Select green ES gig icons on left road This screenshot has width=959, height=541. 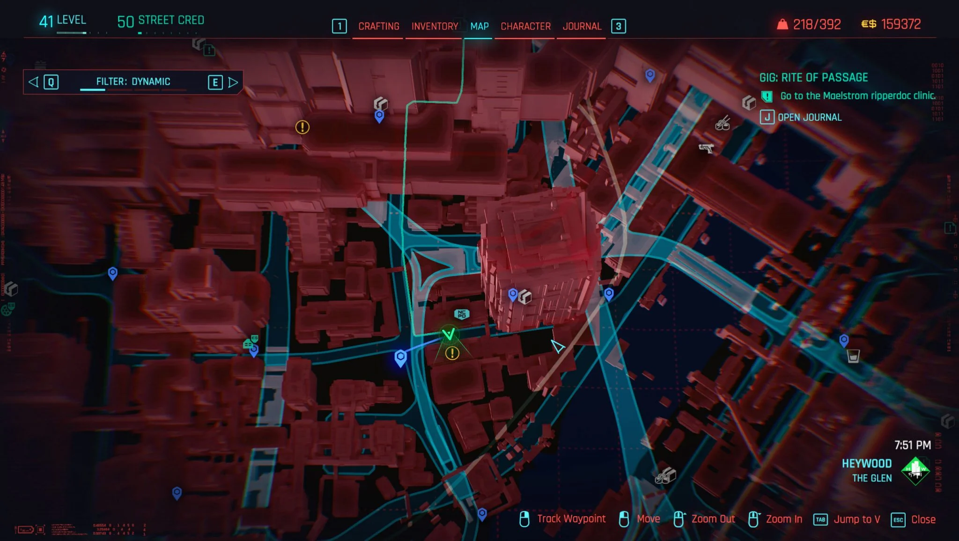tap(251, 342)
